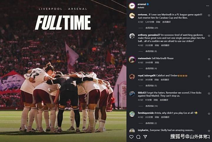Like femitiayomide's comment about Eze

click(x=209, y=113)
